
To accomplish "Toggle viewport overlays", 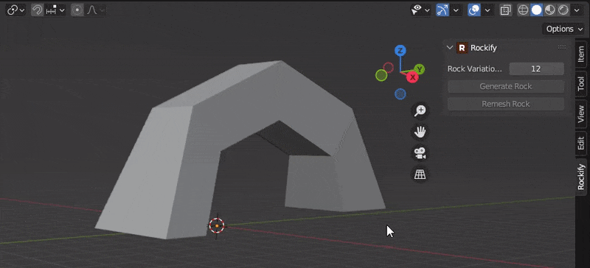I will point(474,10).
